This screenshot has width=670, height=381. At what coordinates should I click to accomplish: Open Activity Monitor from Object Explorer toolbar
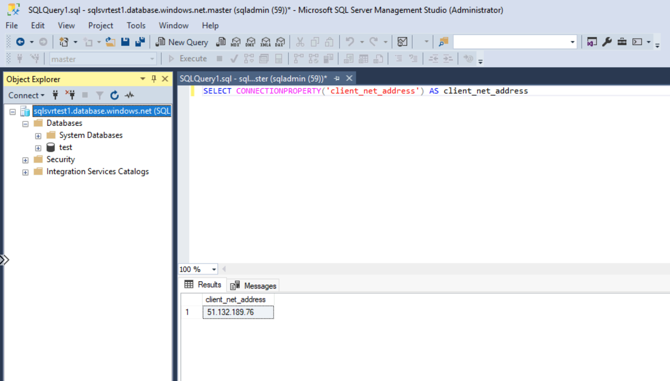pos(130,95)
